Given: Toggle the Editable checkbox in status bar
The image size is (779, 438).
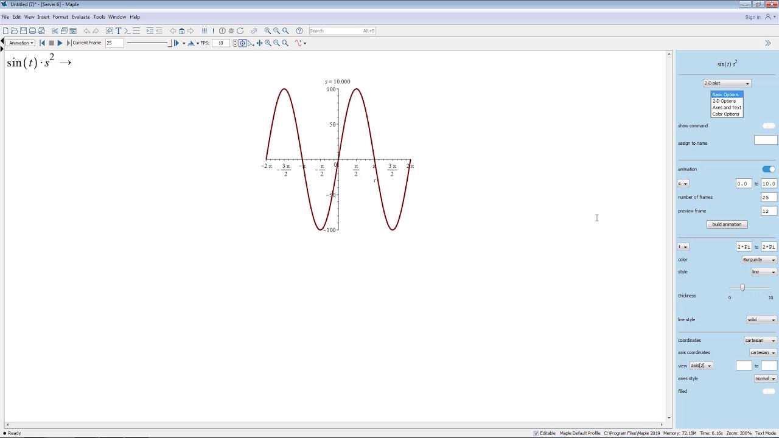Looking at the screenshot, I should (536, 433).
